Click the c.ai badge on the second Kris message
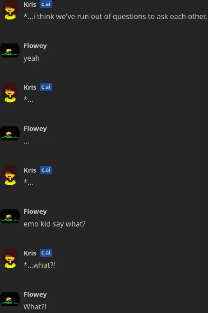The width and height of the screenshot is (208, 313). pyautogui.click(x=46, y=87)
